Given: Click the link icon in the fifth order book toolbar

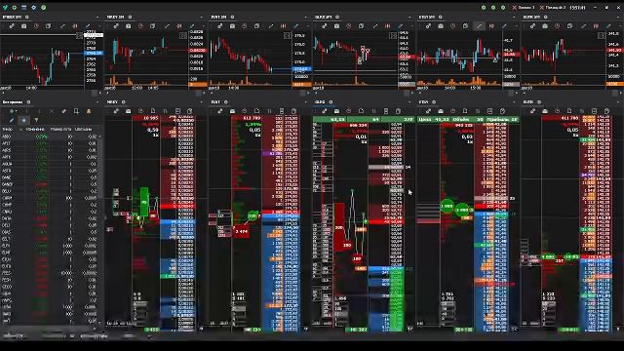Looking at the screenshot, I should pos(429,111).
